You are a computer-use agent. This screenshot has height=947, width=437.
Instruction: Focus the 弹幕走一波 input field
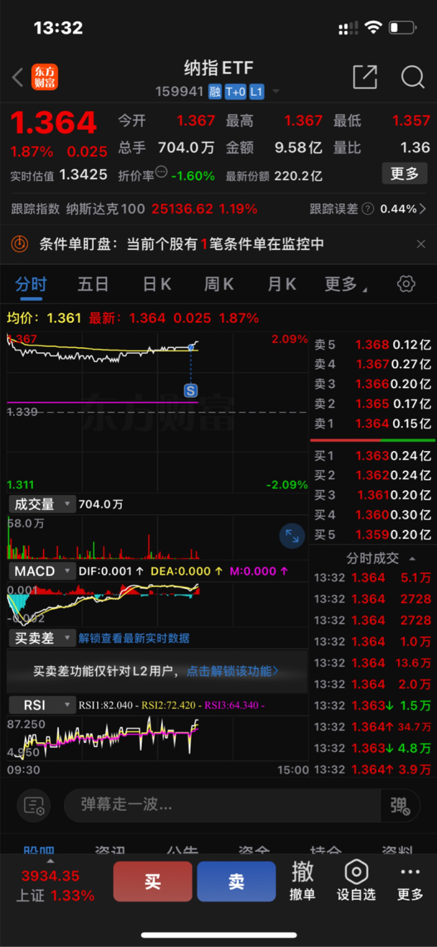pyautogui.click(x=222, y=805)
